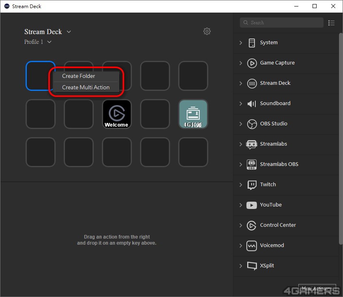Expand the XSplit category
The image size is (343, 297).
click(241, 266)
